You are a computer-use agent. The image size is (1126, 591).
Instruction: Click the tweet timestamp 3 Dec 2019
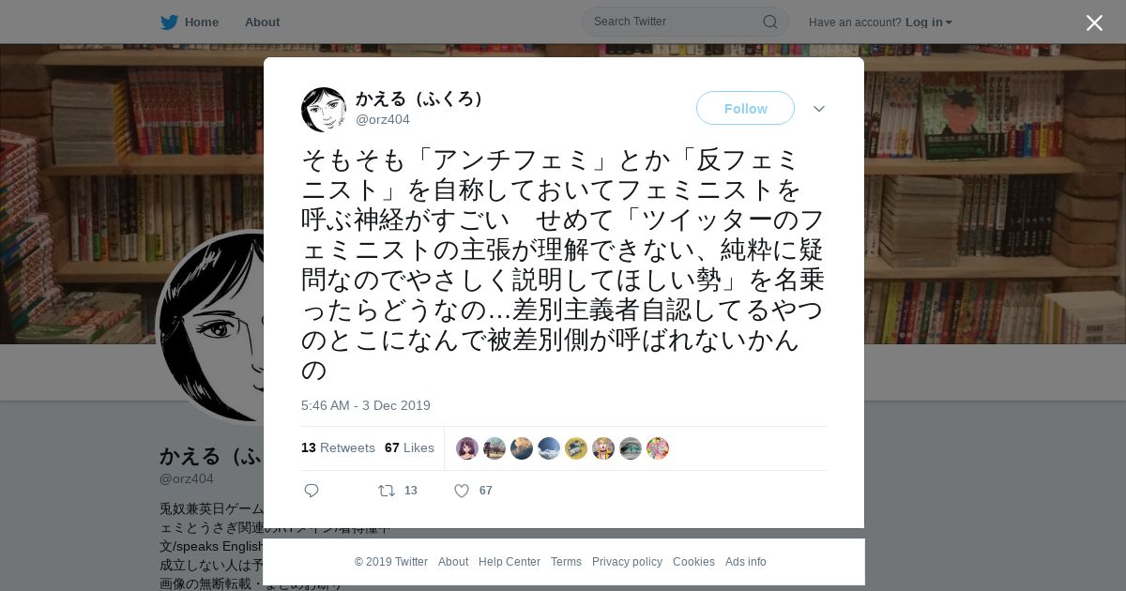(366, 405)
